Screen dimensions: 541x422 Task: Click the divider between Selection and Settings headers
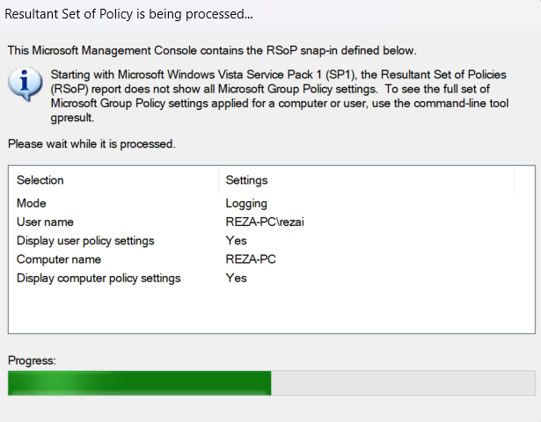point(218,180)
